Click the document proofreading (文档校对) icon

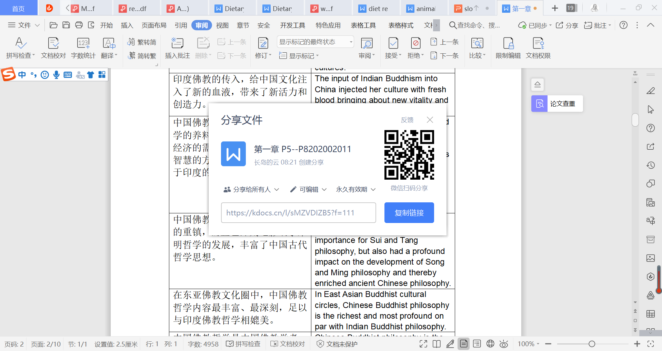click(x=53, y=44)
